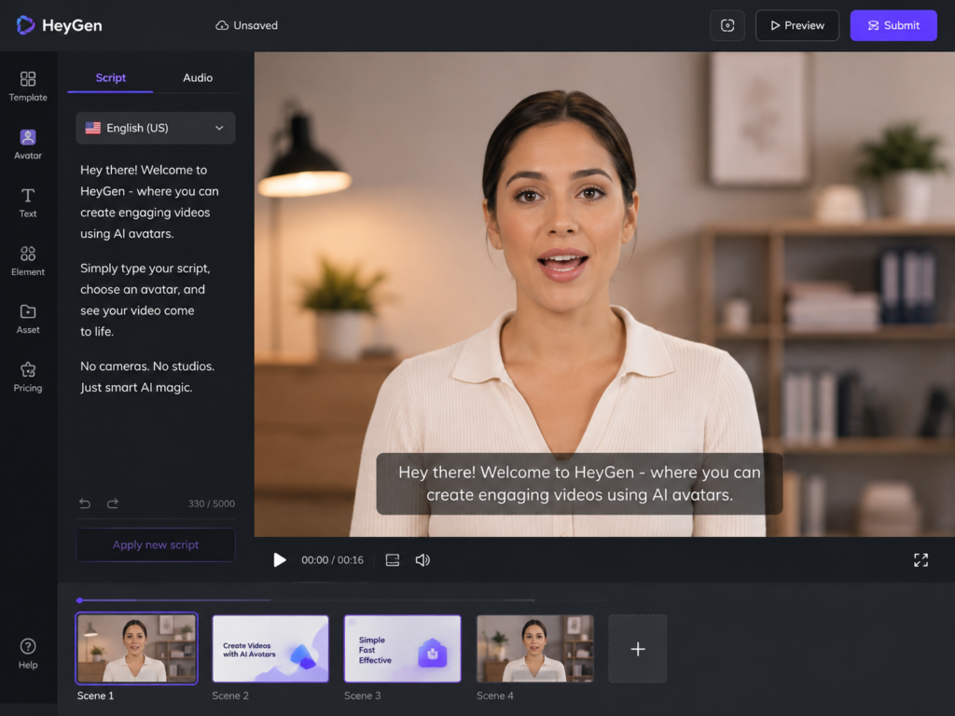The image size is (955, 716).
Task: Select the Scene 1 thumbnail
Action: [x=136, y=649]
